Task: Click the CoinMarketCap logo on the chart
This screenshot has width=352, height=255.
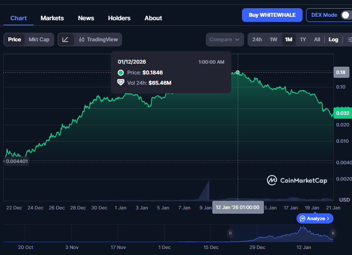Action: [x=297, y=180]
